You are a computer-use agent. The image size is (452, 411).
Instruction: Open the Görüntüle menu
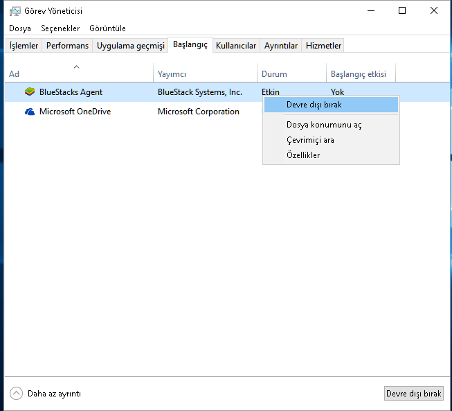(107, 28)
